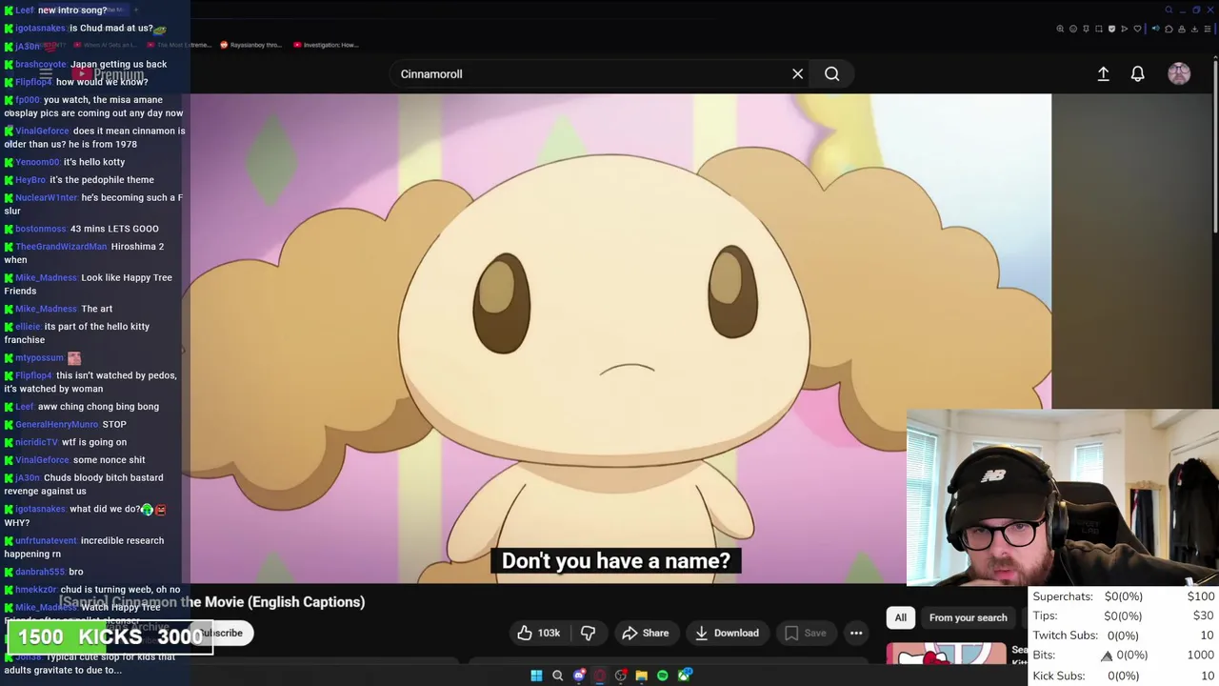Image resolution: width=1219 pixels, height=686 pixels.
Task: Open the Investigation: How... YouTube bookmark
Action: coord(326,45)
